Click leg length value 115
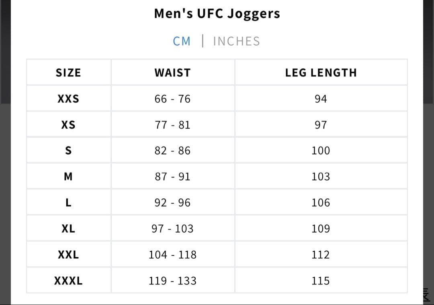 (x=321, y=281)
